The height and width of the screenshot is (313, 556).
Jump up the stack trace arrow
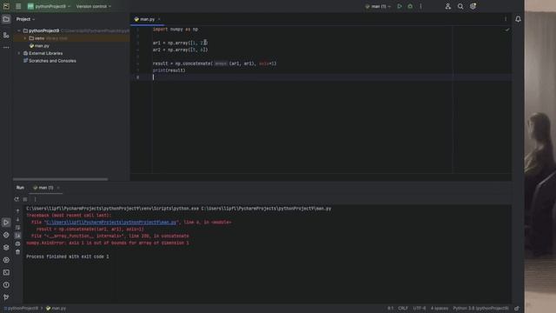point(17,211)
